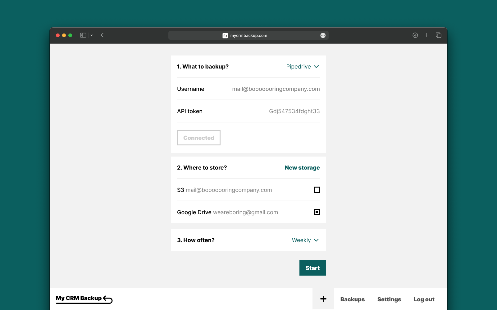Show the tab overview icon
Viewport: 497px width, 310px height.
[x=439, y=35]
